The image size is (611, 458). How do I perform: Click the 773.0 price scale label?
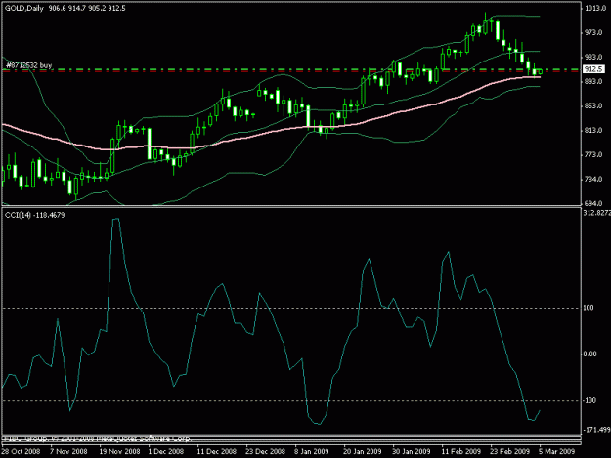click(x=593, y=155)
